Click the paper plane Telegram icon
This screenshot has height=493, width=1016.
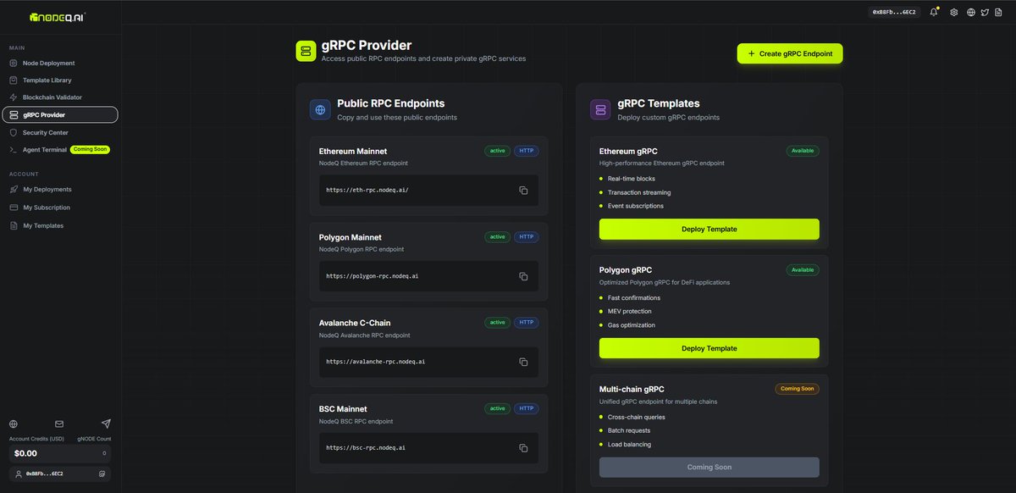(x=106, y=424)
